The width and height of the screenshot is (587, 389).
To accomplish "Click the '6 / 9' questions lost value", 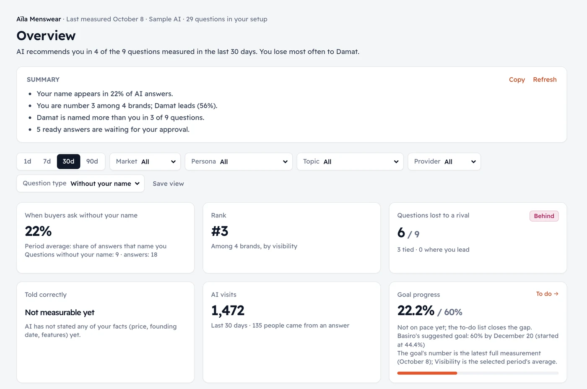I will [408, 233].
